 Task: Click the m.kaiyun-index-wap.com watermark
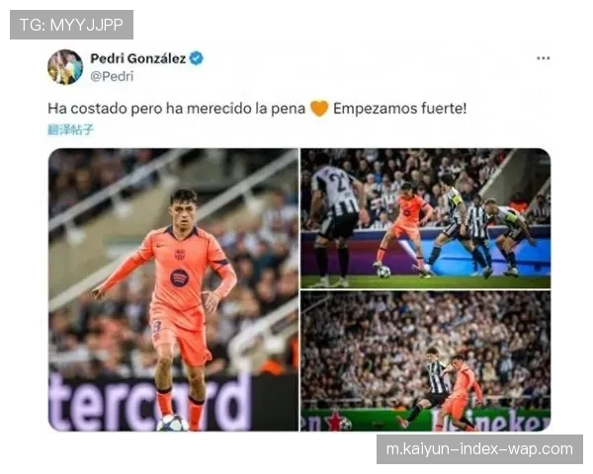[x=479, y=449]
